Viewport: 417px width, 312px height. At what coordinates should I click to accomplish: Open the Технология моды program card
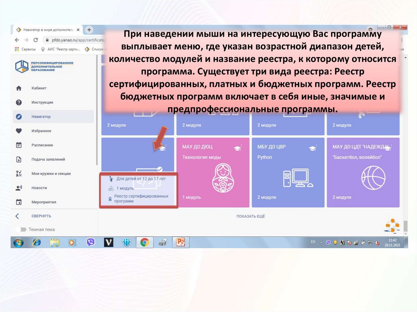[213, 172]
